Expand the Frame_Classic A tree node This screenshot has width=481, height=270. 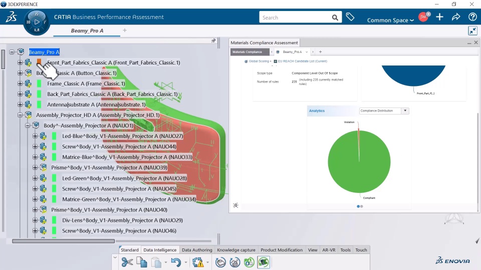pos(20,83)
